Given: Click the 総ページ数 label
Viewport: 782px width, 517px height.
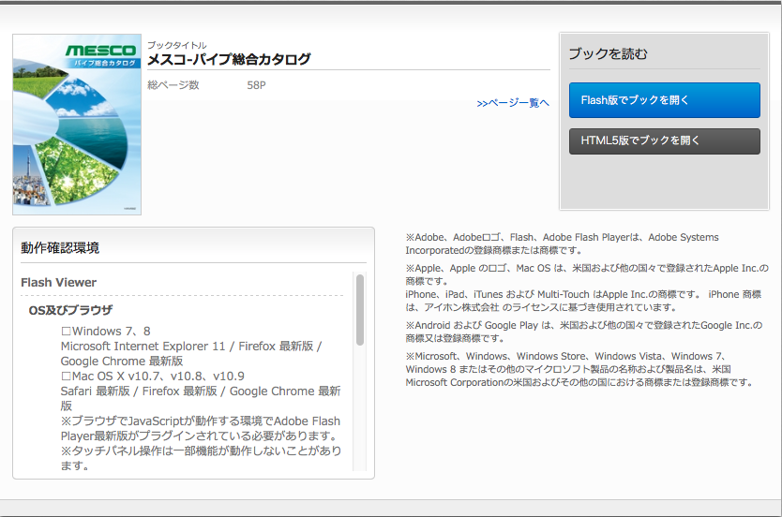Looking at the screenshot, I should coord(173,85).
